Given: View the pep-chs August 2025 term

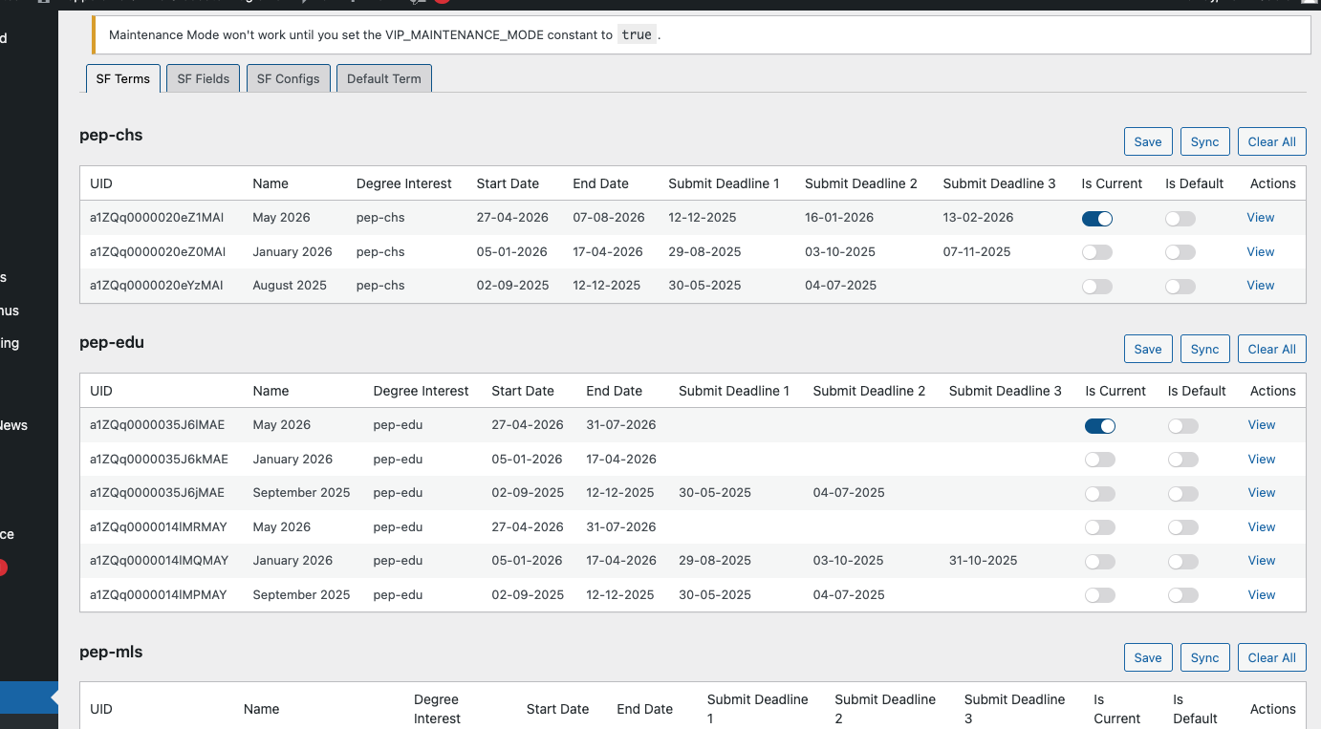Looking at the screenshot, I should tap(1260, 285).
